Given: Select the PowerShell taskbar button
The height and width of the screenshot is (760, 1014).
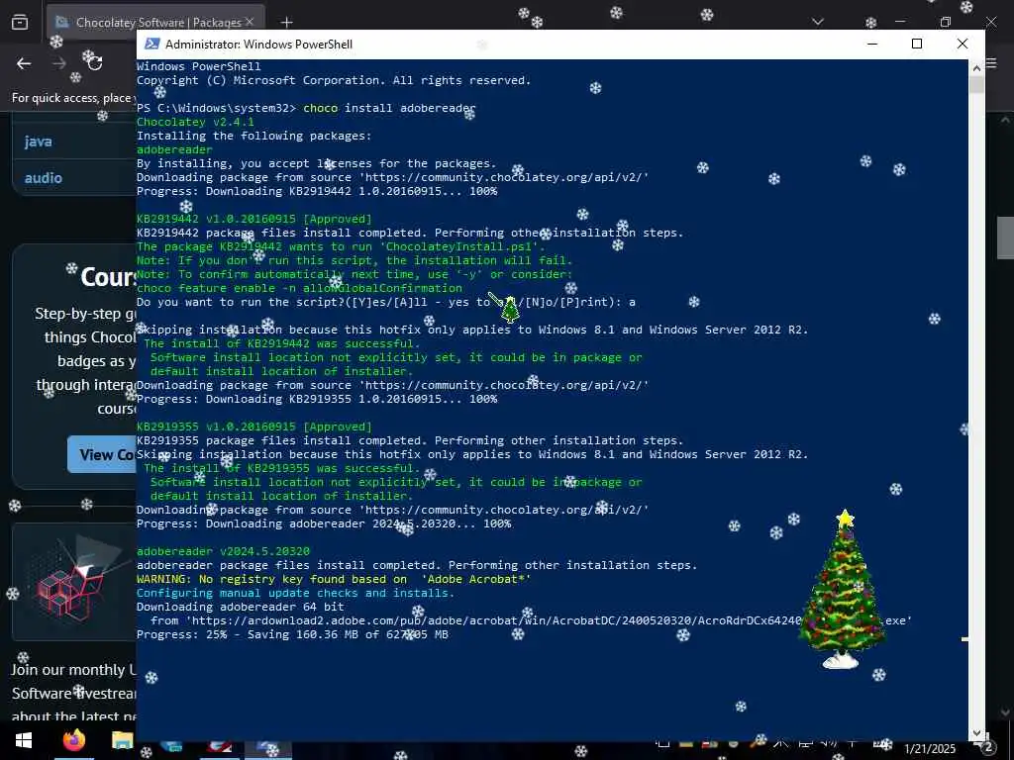Looking at the screenshot, I should [x=267, y=748].
